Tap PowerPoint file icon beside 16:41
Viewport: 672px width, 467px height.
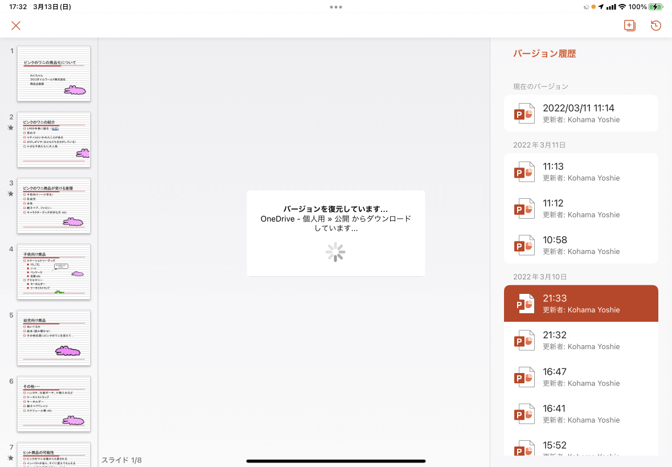[524, 414]
